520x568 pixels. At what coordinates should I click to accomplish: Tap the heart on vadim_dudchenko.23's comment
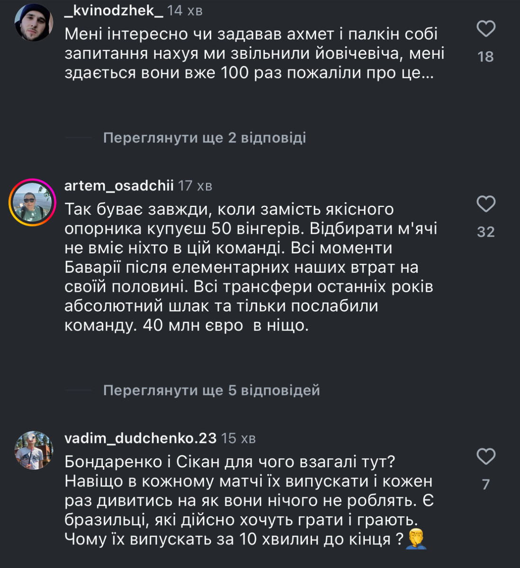click(485, 457)
